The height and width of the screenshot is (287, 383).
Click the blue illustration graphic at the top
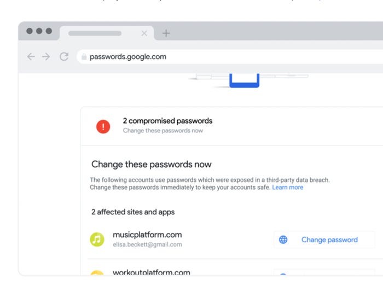tap(244, 80)
